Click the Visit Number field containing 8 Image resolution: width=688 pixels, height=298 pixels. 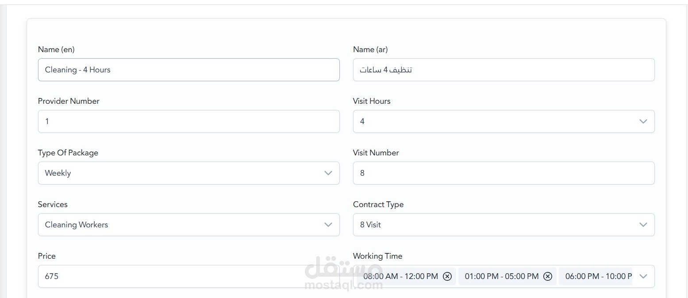click(x=504, y=173)
